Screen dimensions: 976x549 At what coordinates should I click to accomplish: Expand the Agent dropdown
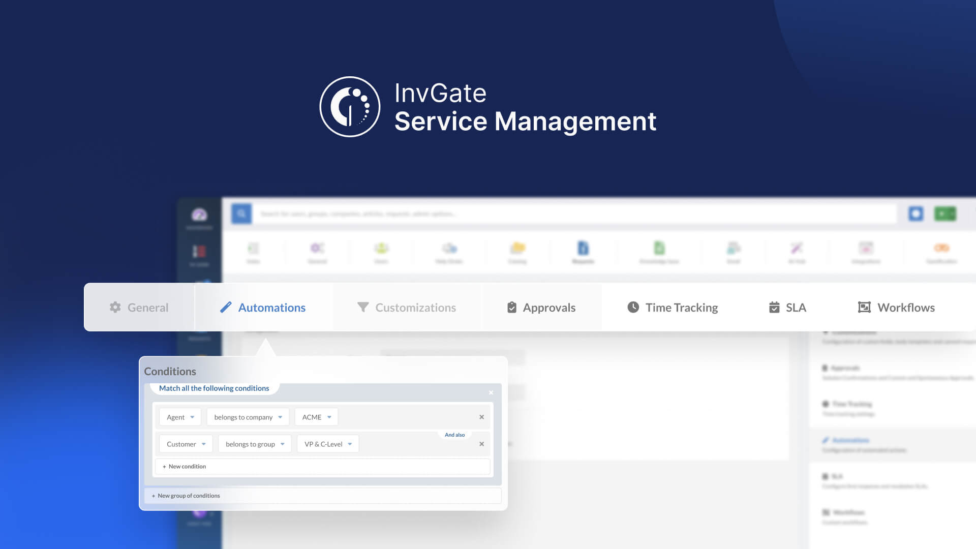(x=180, y=417)
